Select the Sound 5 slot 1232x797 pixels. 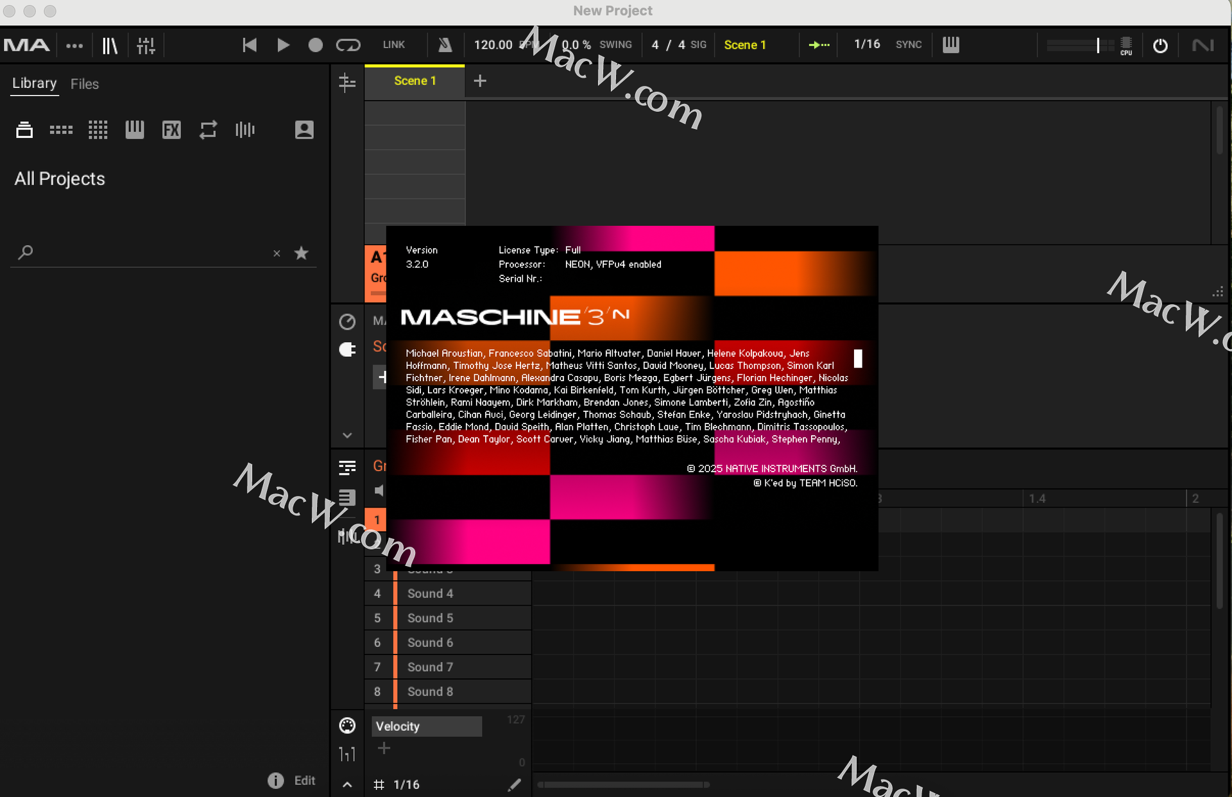click(x=448, y=618)
